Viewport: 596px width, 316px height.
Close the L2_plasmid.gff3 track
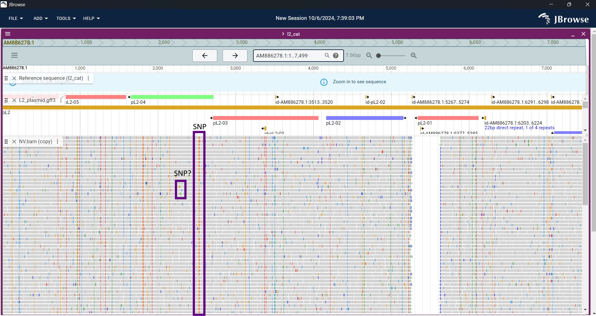coord(14,100)
